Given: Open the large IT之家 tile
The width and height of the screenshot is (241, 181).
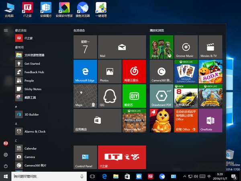Looking at the screenshot, I should [x=122, y=157].
